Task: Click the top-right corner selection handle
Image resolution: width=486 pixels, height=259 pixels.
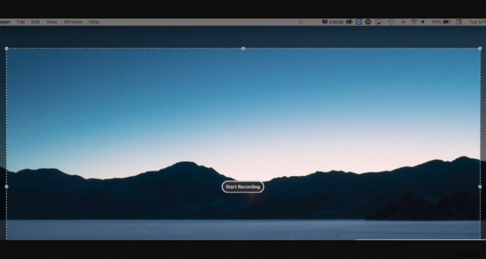Action: [x=479, y=49]
